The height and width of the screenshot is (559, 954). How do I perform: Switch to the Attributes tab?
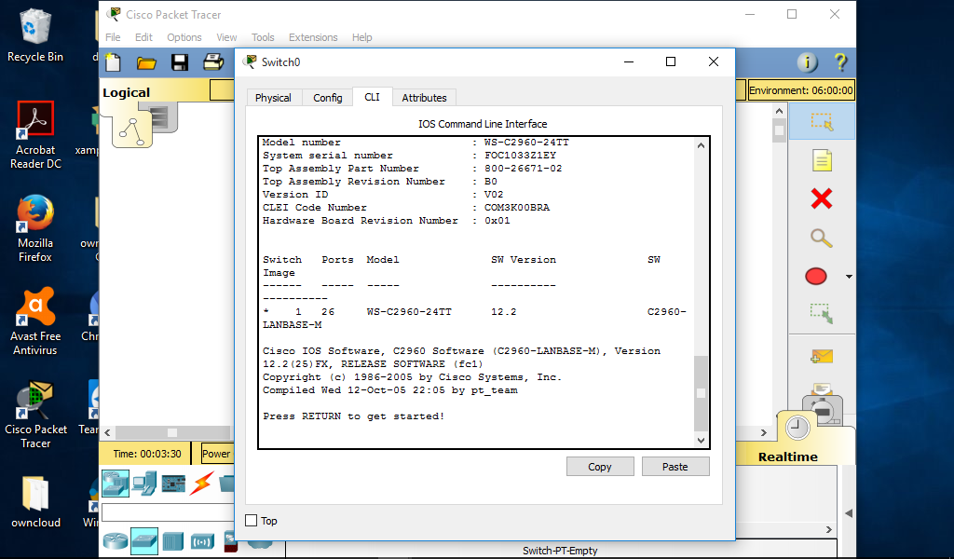424,97
